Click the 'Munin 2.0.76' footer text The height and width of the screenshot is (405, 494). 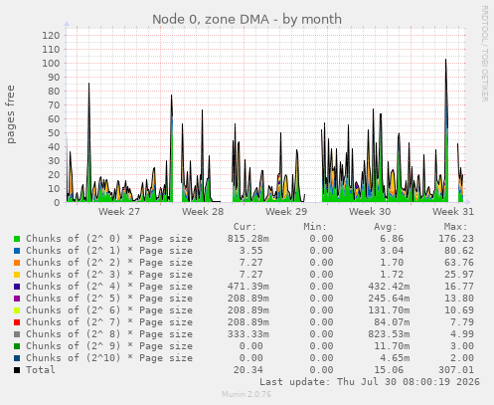pyautogui.click(x=247, y=394)
